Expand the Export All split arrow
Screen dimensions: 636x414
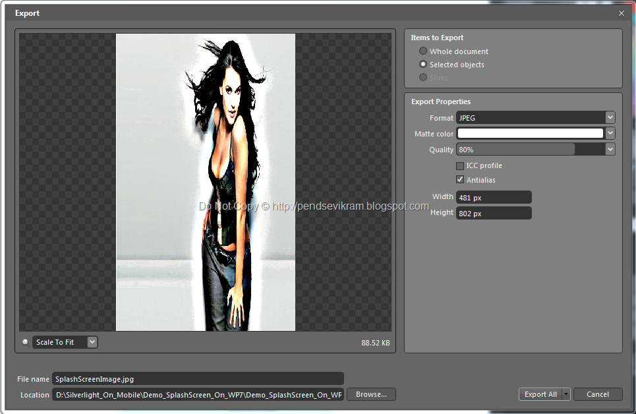[566, 394]
